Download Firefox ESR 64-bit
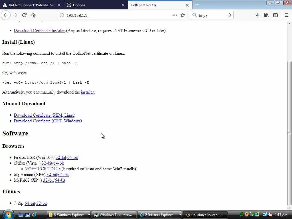Viewport: 292px width, 219px height. [73, 157]
